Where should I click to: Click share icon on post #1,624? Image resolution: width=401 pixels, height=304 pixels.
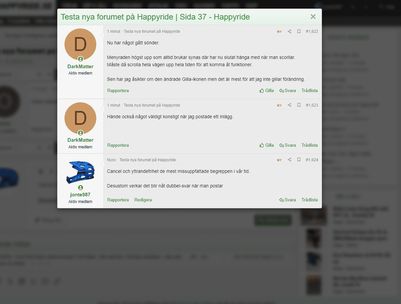coord(290,160)
